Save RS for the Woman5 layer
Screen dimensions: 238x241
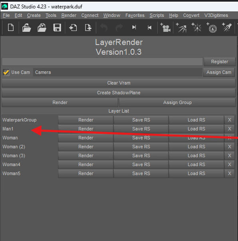pos(141,173)
